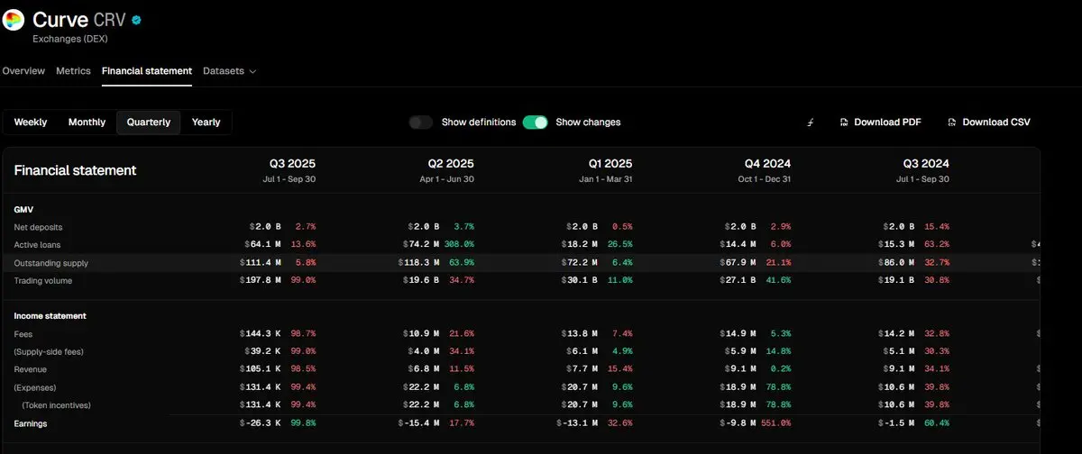Click Q3 2024 active loans 63.2% change
Image resolution: width=1082 pixels, height=454 pixels.
(938, 245)
